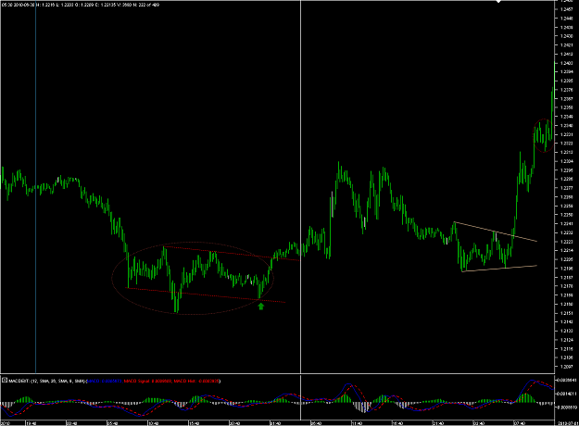Click the 1.2403 price scale label
Screen dimensions: 579x426
click(566, 63)
